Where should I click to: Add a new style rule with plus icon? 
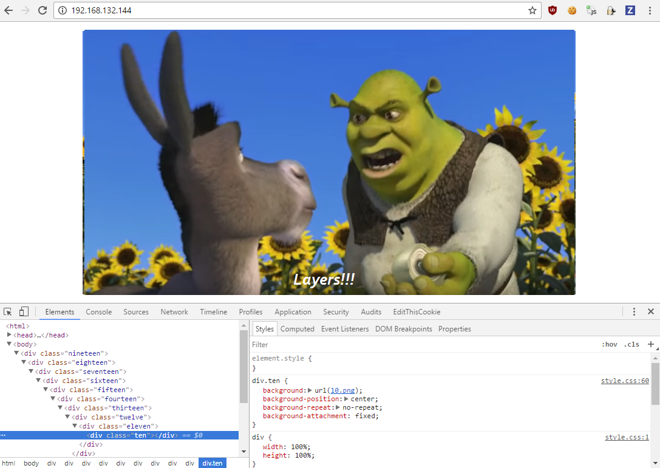point(651,344)
